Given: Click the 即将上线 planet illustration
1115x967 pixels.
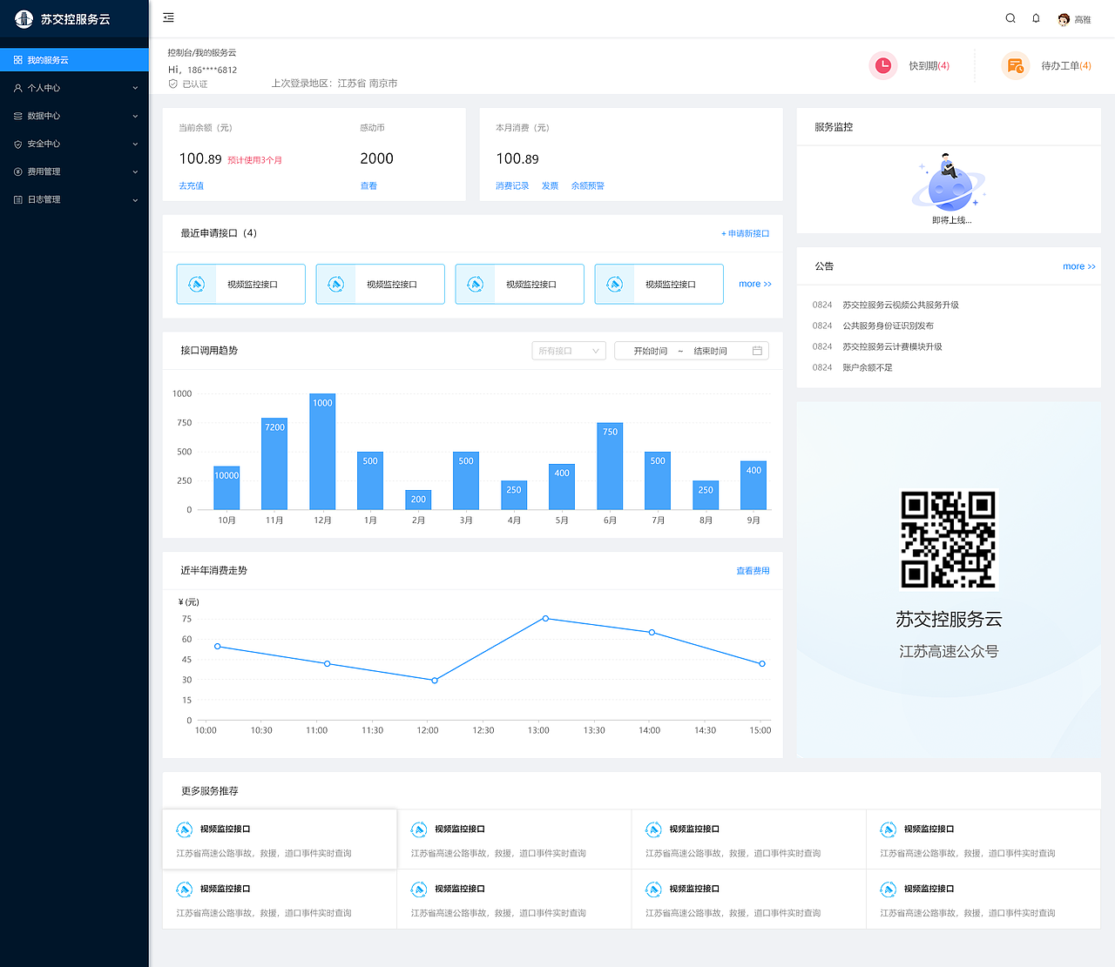Looking at the screenshot, I should 949,183.
